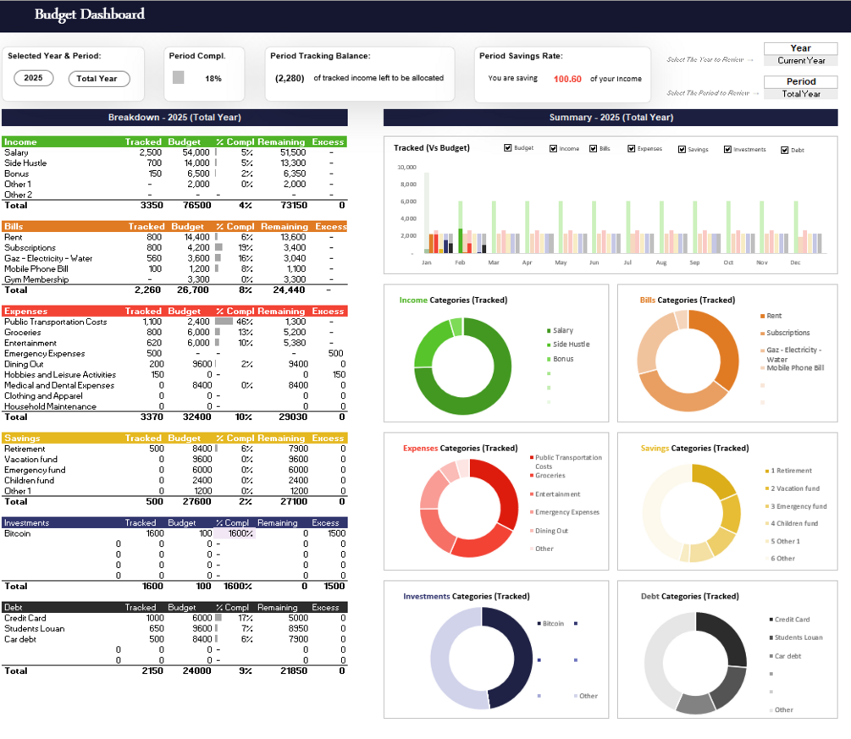Select Income total remaining 73150
This screenshot has height=739, width=851.
pyautogui.click(x=294, y=205)
